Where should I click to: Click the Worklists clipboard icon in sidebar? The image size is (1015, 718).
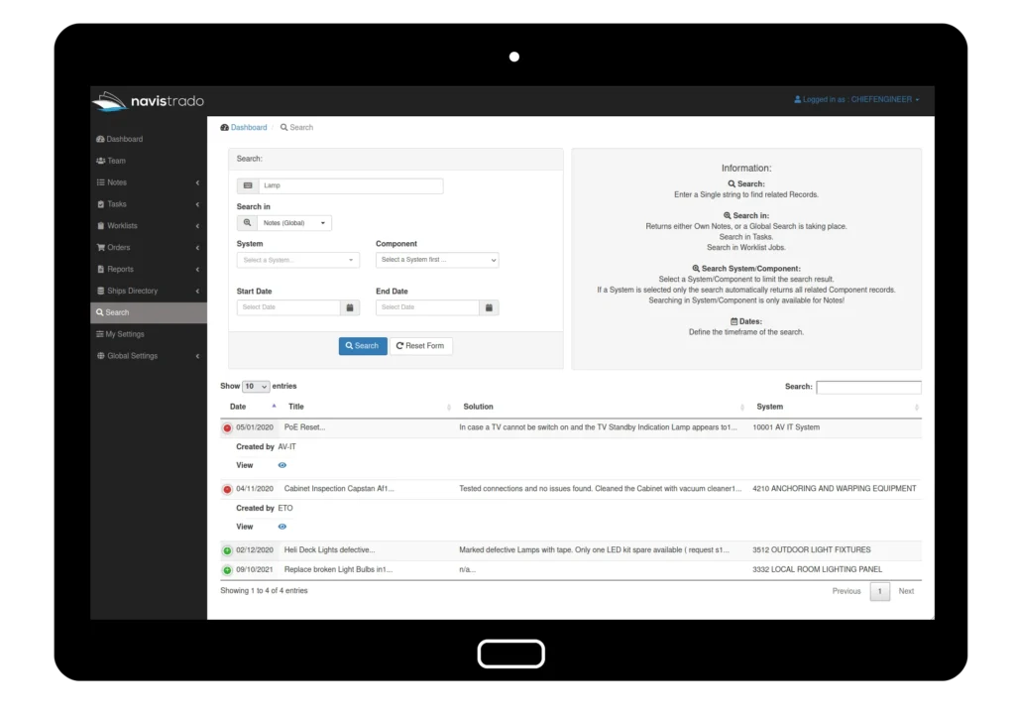pos(100,226)
